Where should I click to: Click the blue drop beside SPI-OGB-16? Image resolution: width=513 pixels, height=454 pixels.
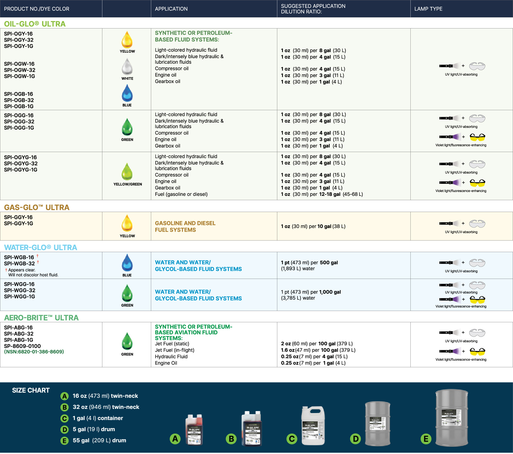tap(127, 93)
